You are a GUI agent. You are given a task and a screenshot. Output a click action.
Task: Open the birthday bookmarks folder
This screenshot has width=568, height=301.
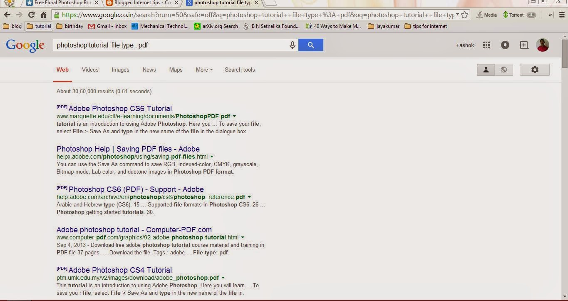coord(69,26)
